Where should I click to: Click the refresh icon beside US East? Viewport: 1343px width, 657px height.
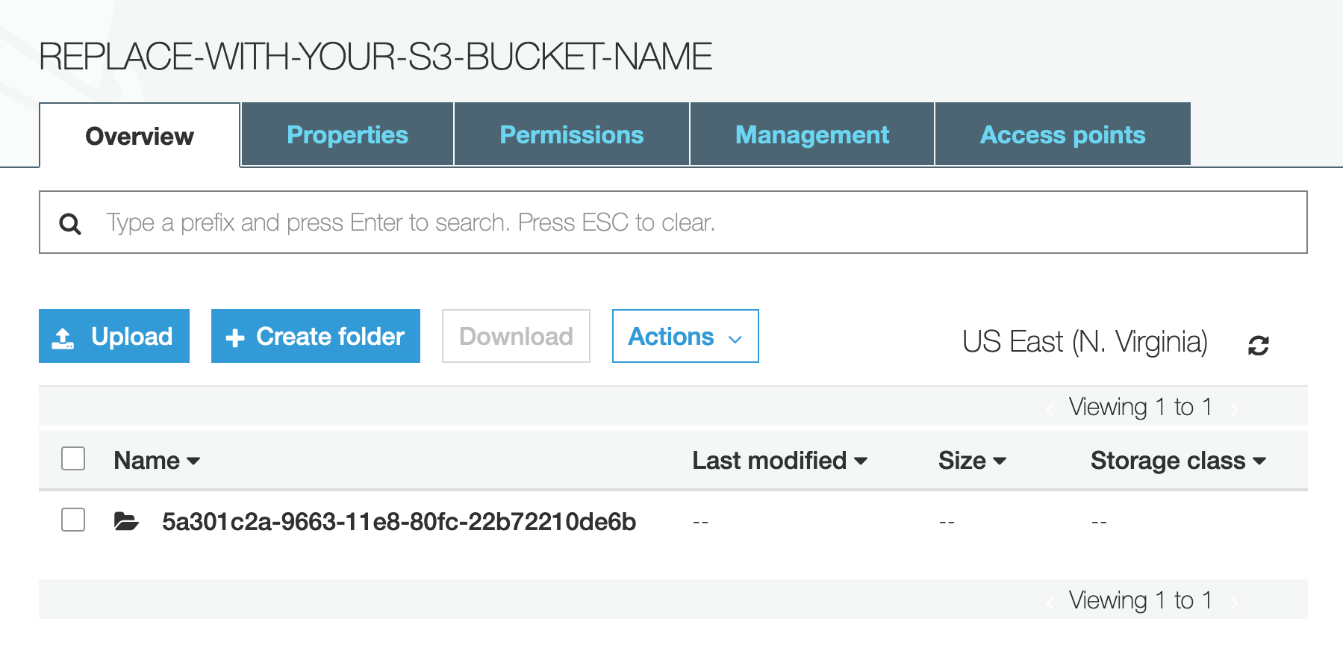click(x=1259, y=345)
